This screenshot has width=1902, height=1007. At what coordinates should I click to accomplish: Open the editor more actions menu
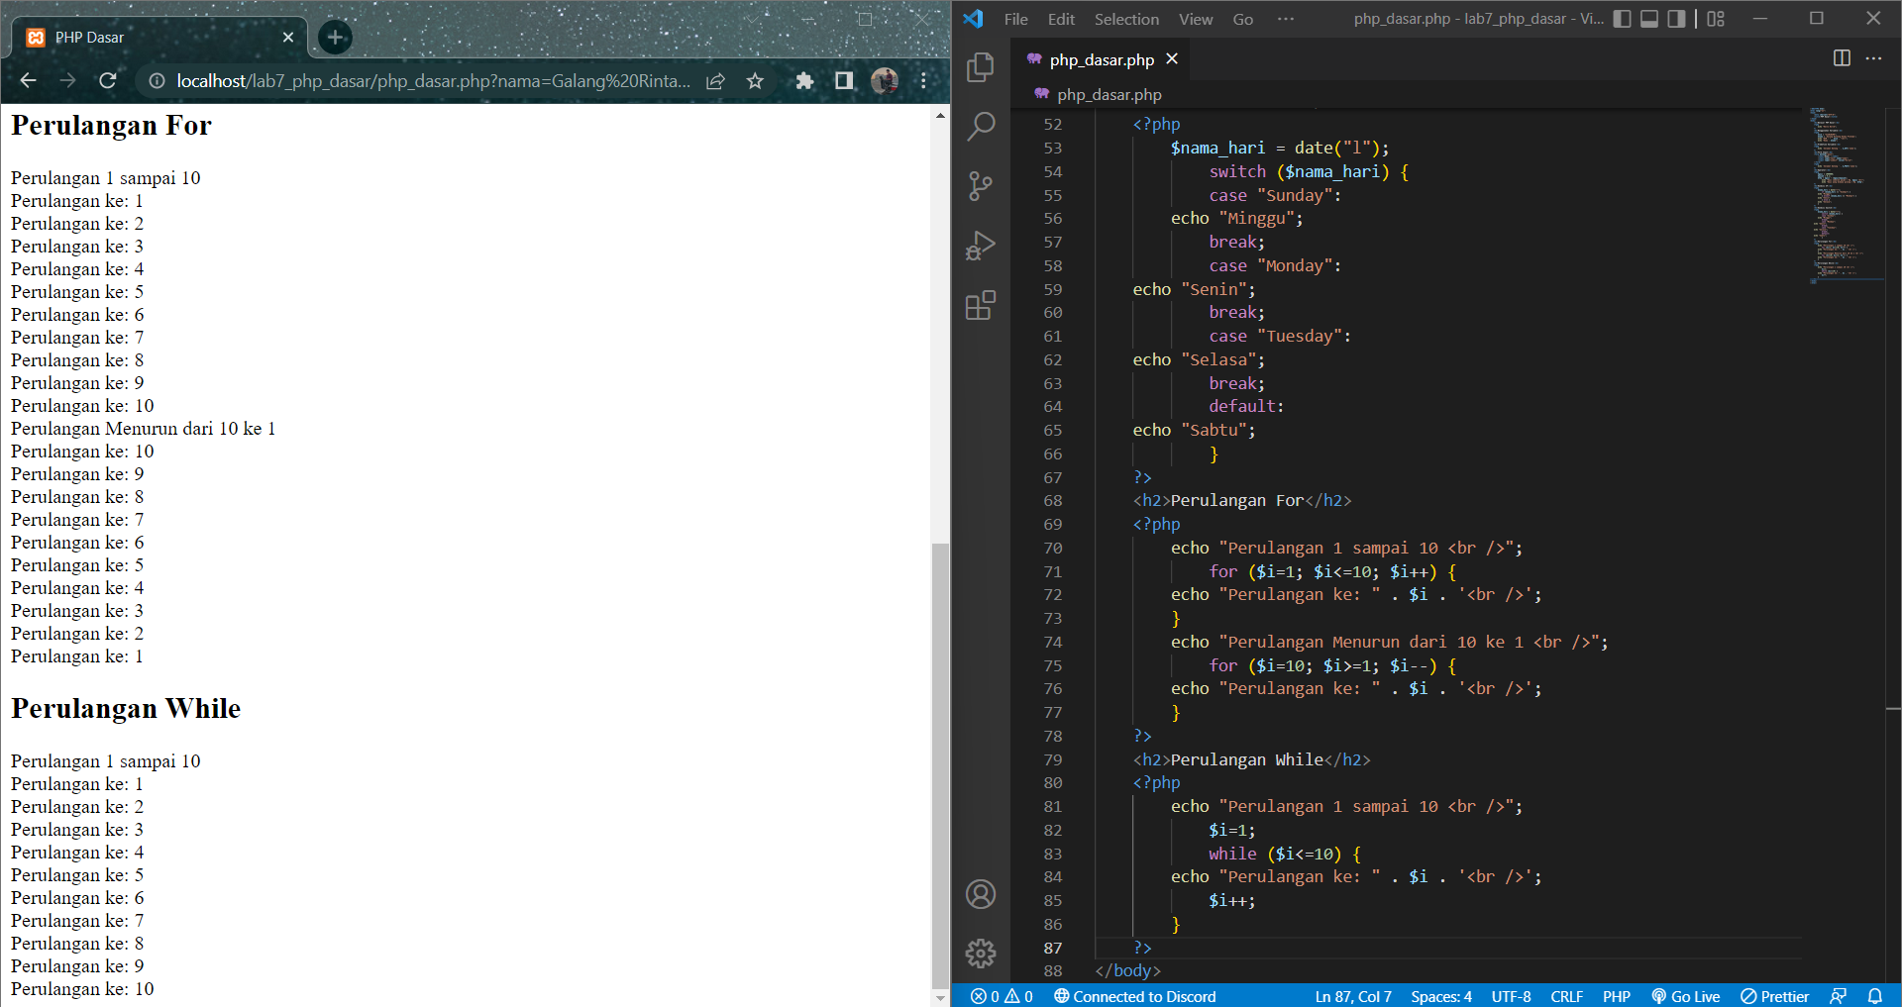click(1874, 59)
